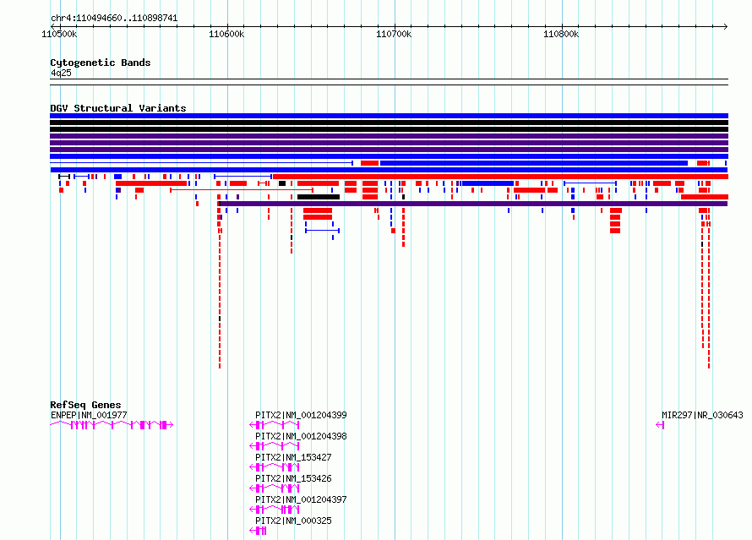
Task: Select the PITX2 NM_001204399 transcript glyph
Action: (x=275, y=425)
